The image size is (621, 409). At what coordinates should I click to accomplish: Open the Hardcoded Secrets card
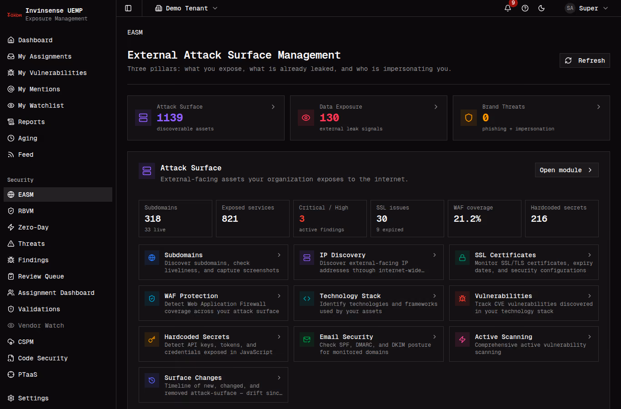[213, 344]
